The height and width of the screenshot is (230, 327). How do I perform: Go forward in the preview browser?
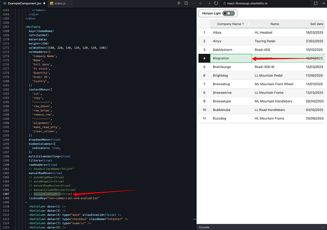[x=209, y=3]
